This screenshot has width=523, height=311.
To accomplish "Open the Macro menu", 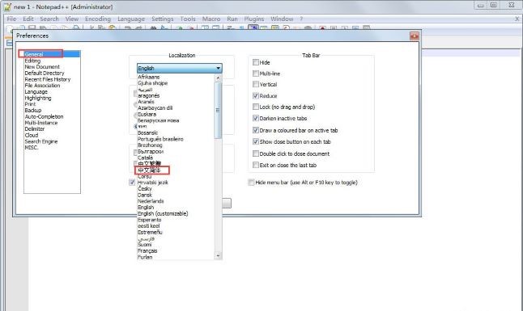I will pos(211,19).
